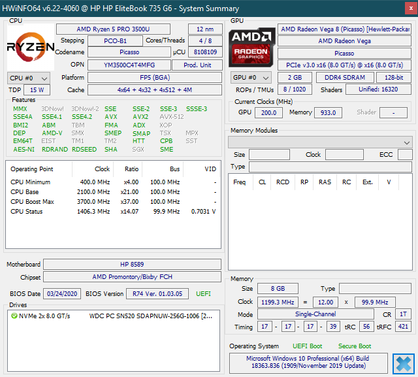Click the AMD Promontory/Bixby FCH chipset field
The height and width of the screenshot is (377, 418).
coord(132,277)
